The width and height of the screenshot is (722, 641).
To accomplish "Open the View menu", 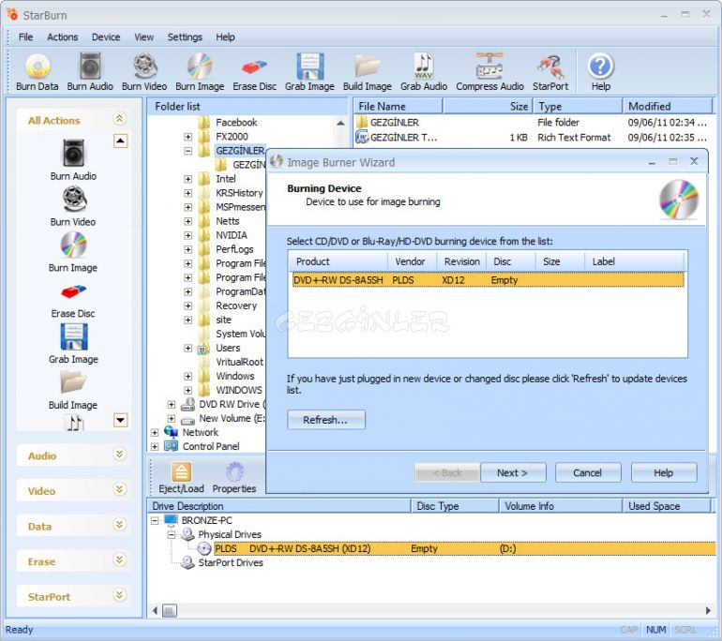I will (143, 37).
